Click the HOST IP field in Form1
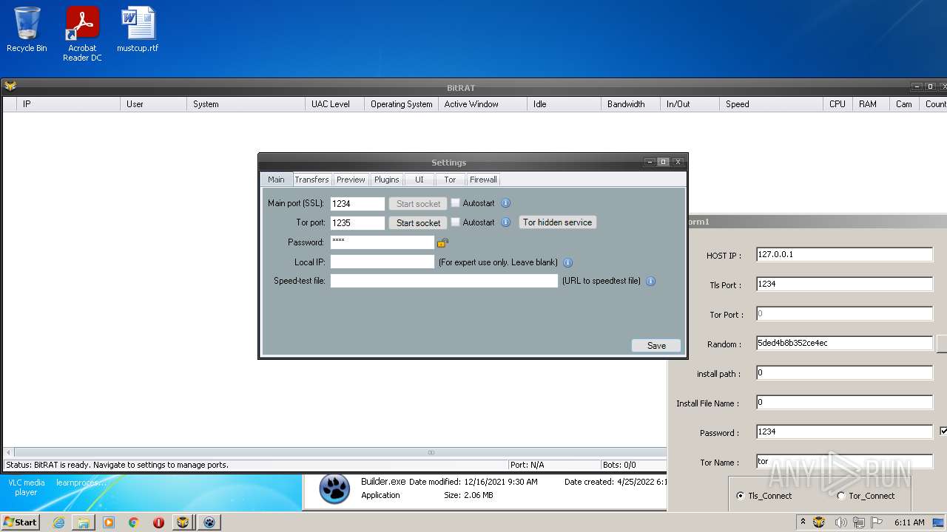The width and height of the screenshot is (947, 532). [x=844, y=254]
